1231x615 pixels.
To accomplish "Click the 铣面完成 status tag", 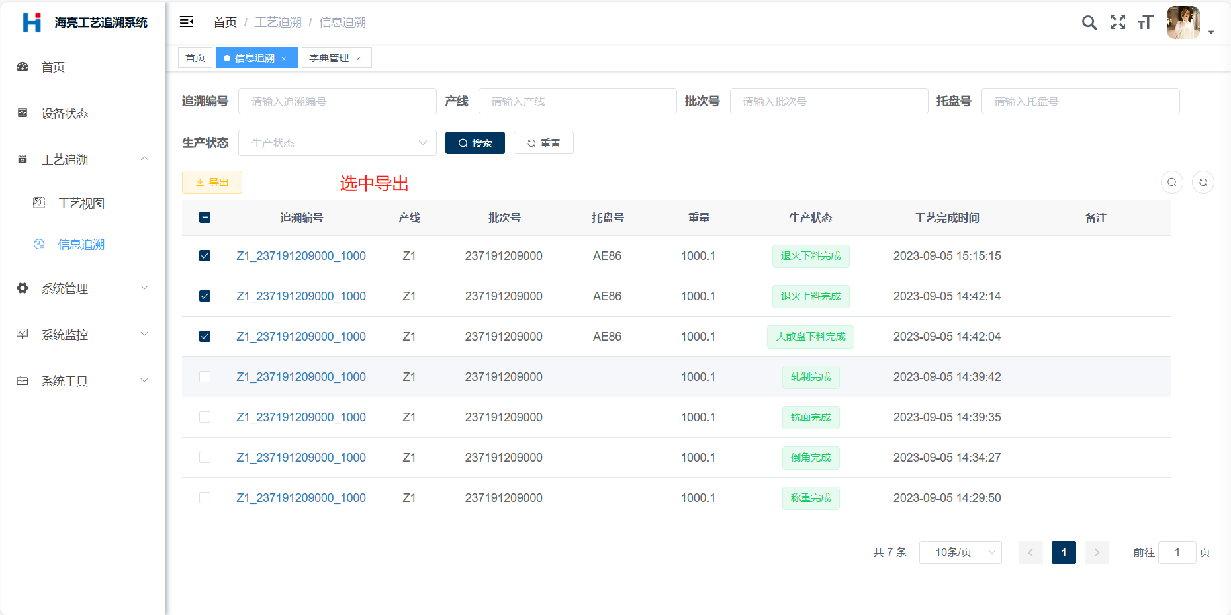I will [811, 417].
